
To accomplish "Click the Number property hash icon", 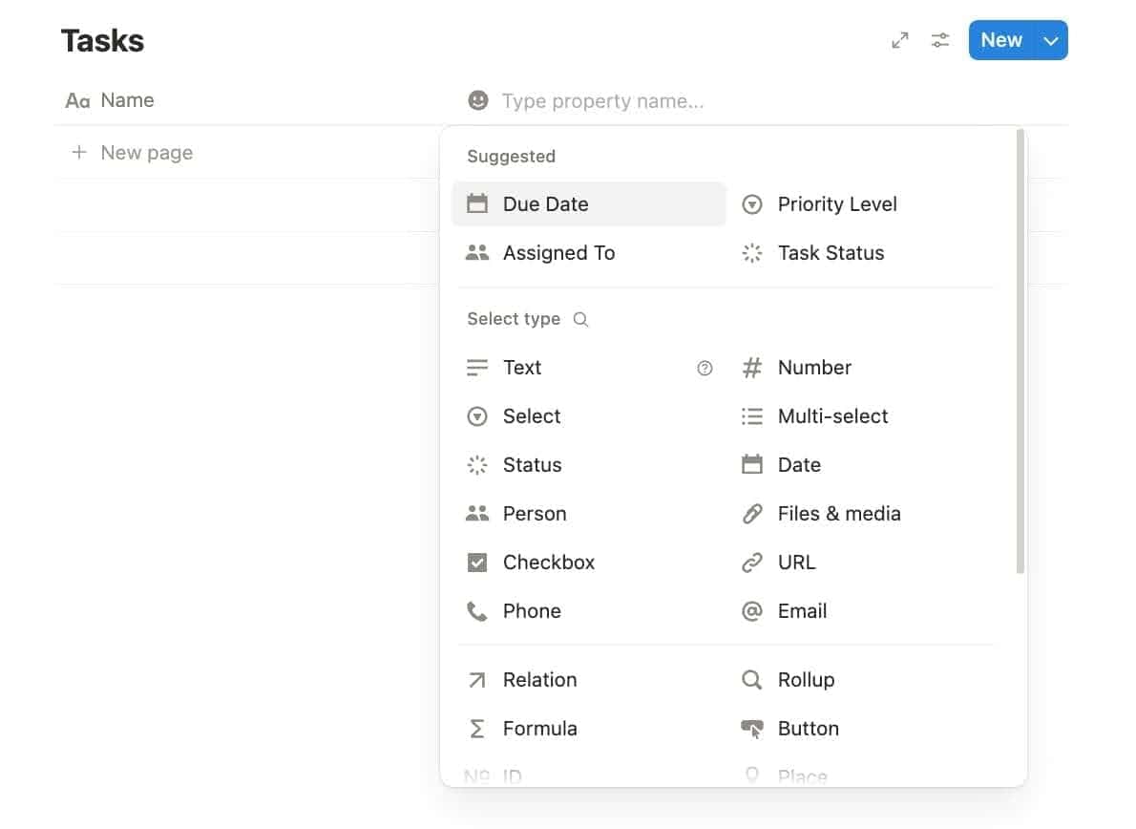I will tap(752, 368).
